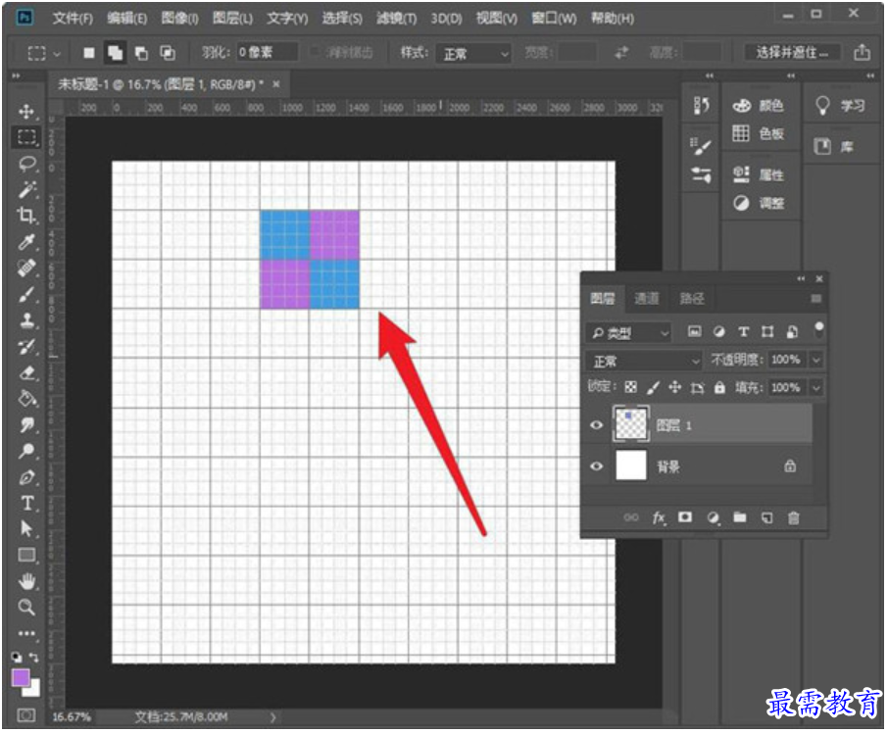Screen dimensions: 888x734
Task: Open the 色板 swatches panel
Action: coord(758,133)
